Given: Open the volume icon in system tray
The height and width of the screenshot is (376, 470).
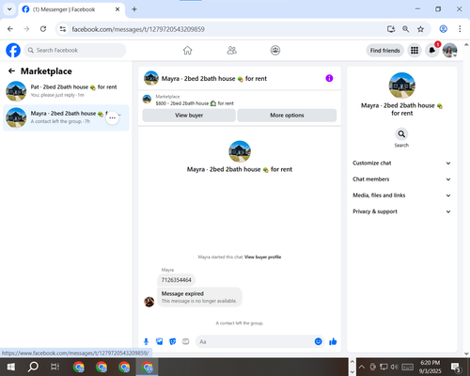Looking at the screenshot, I should point(394,367).
